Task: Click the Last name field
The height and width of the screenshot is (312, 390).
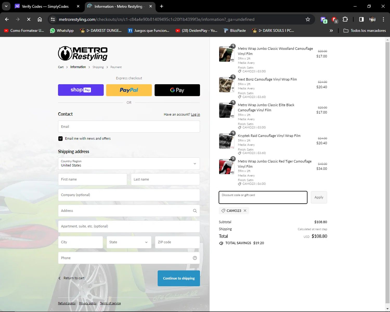Action: click(165, 179)
